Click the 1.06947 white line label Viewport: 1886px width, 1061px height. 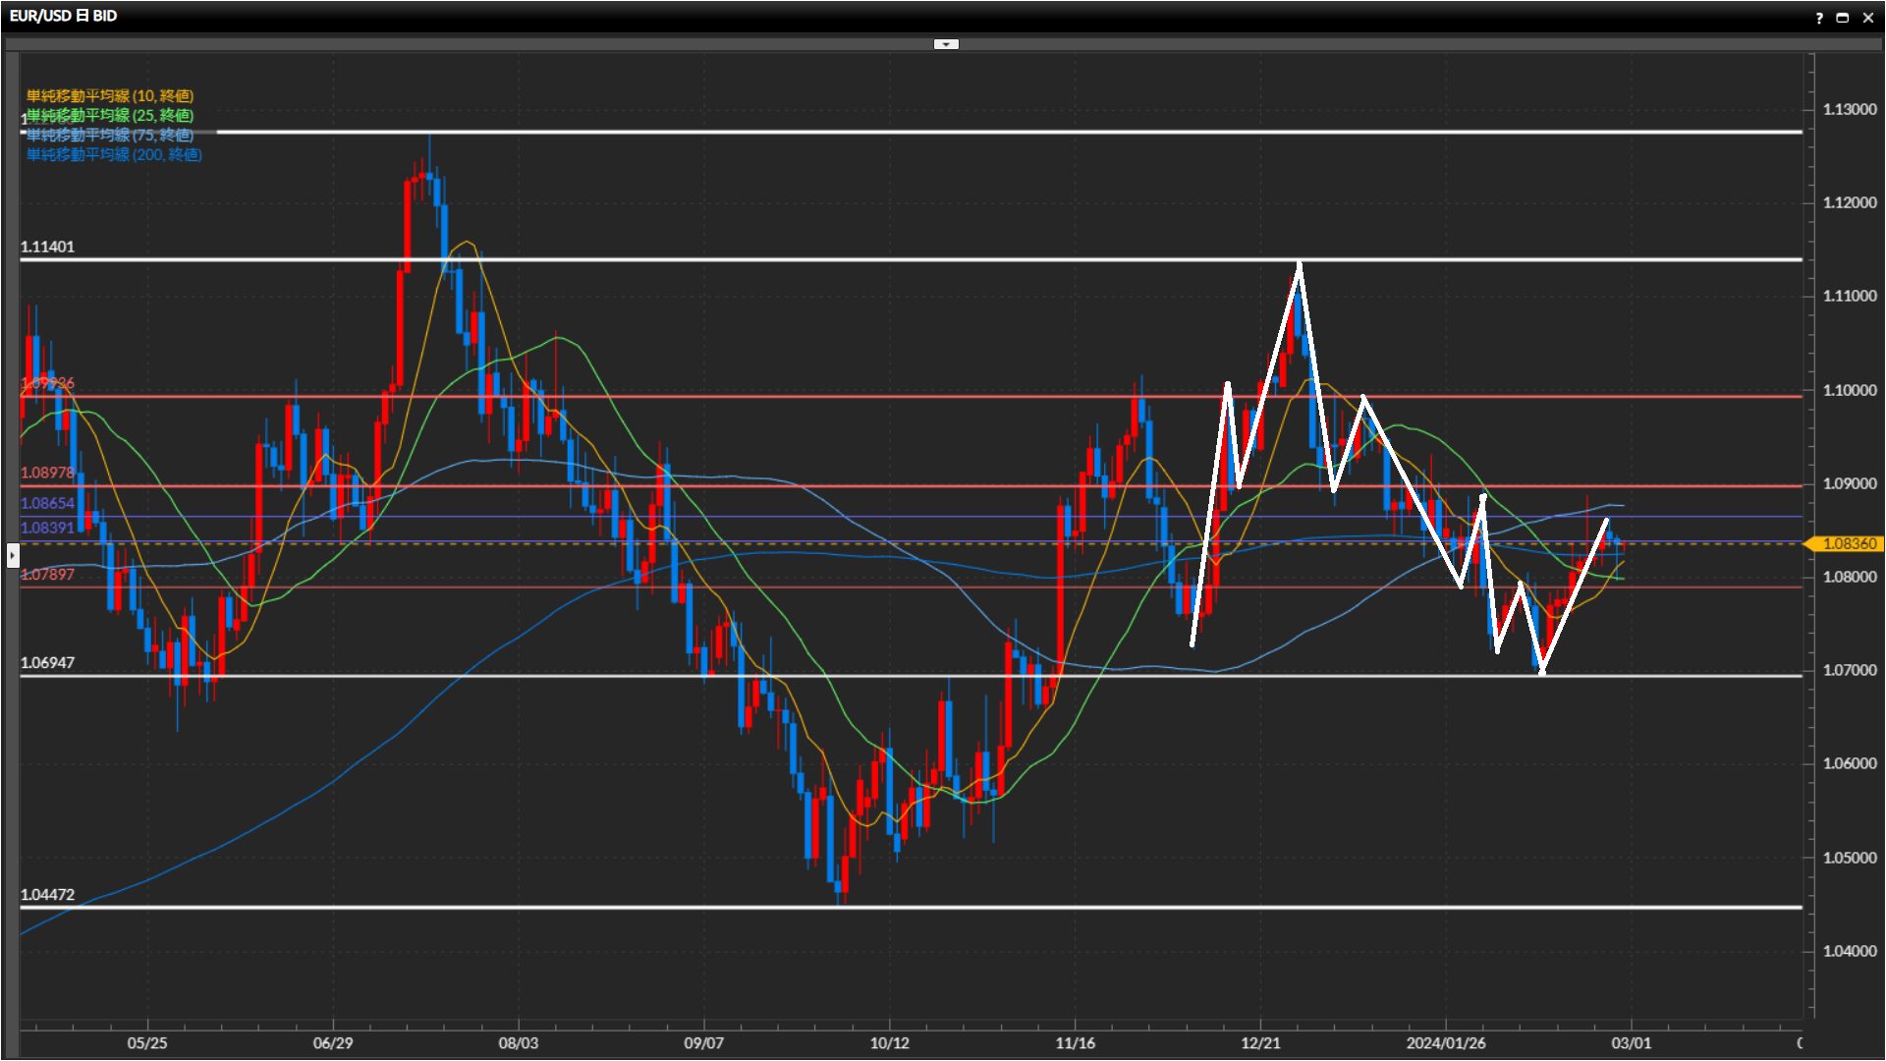[x=47, y=663]
